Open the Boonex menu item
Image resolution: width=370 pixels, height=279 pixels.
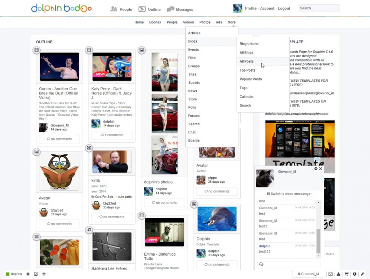tap(155, 22)
